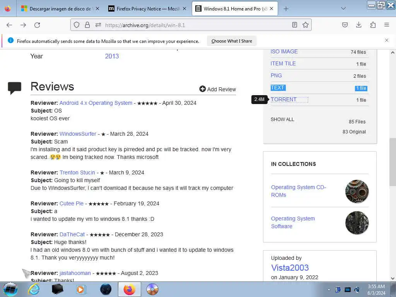Open the 2013 year link
The width and height of the screenshot is (396, 297).
pyautogui.click(x=112, y=56)
